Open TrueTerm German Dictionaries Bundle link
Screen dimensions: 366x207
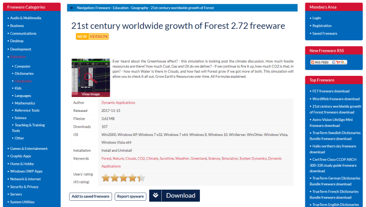click(x=335, y=181)
